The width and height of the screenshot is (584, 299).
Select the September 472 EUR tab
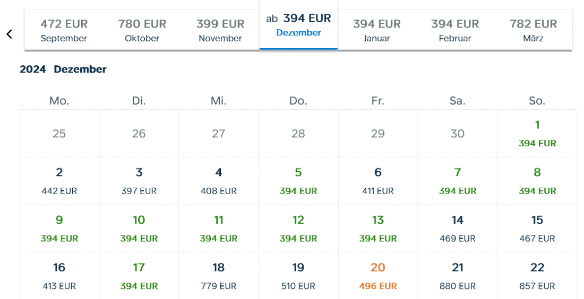pyautogui.click(x=64, y=30)
